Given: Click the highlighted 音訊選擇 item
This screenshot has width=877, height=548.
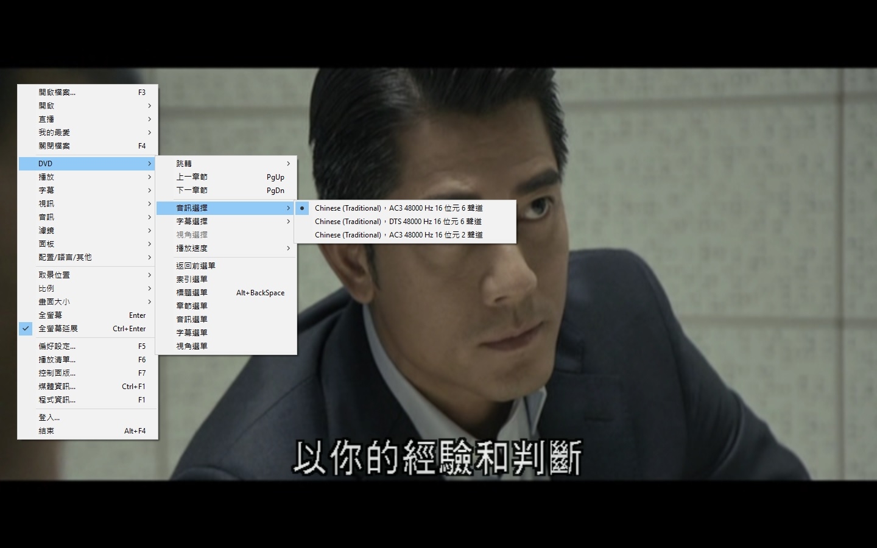Looking at the screenshot, I should pyautogui.click(x=226, y=208).
